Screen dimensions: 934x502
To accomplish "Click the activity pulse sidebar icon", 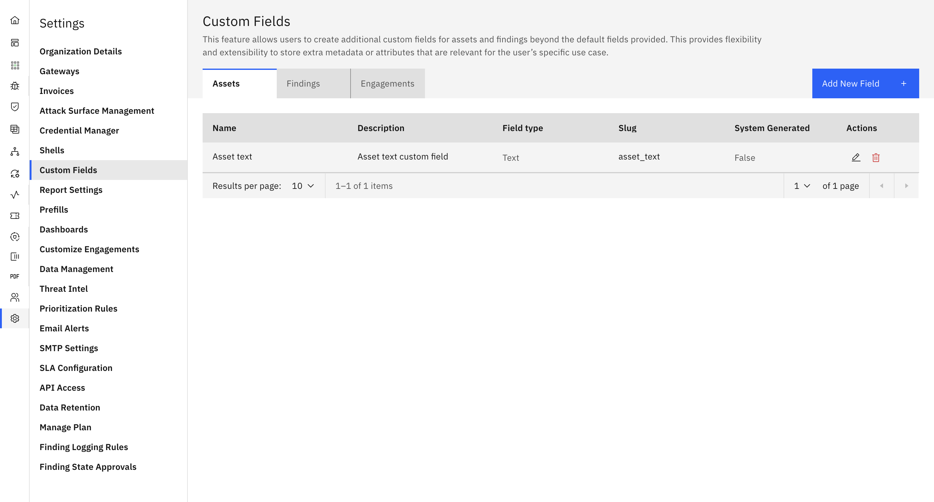I will 15,195.
